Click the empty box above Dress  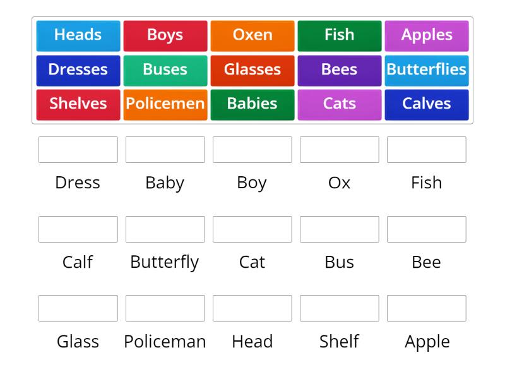click(x=78, y=150)
